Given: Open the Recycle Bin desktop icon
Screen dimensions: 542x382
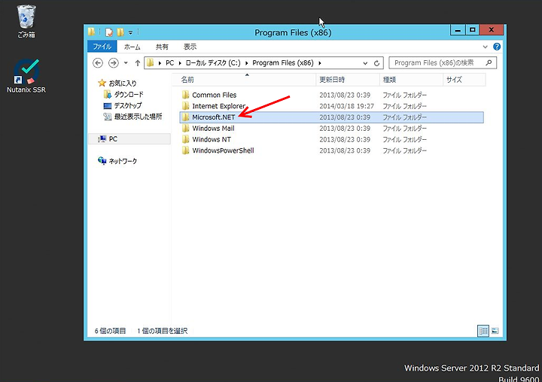Looking at the screenshot, I should (26, 21).
